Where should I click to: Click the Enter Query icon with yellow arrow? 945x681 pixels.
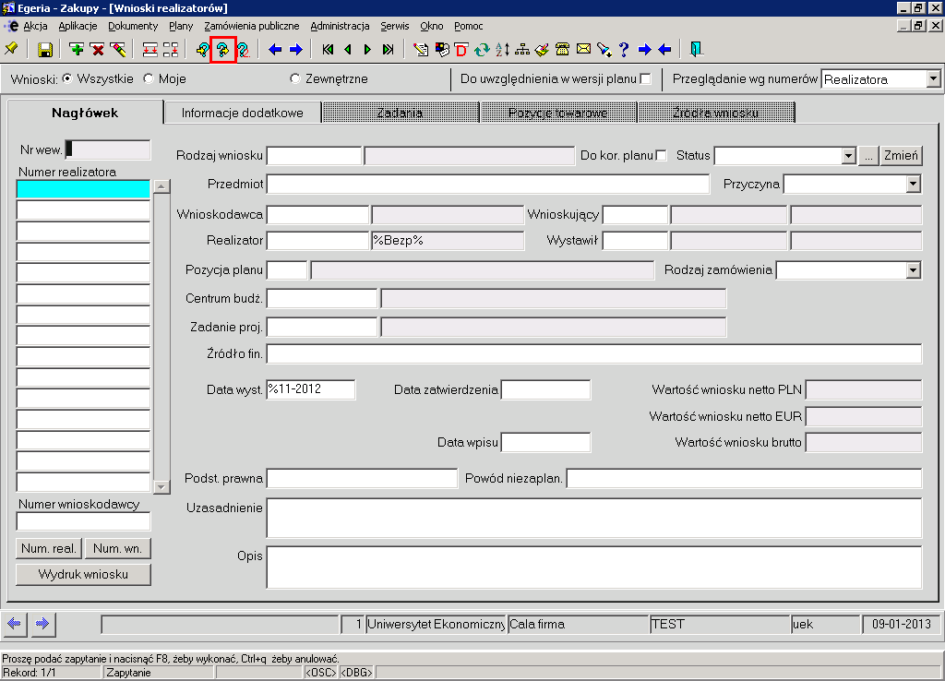click(202, 50)
